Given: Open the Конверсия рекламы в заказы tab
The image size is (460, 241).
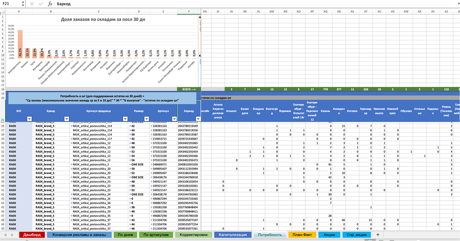Looking at the screenshot, I should pyautogui.click(x=79, y=235).
